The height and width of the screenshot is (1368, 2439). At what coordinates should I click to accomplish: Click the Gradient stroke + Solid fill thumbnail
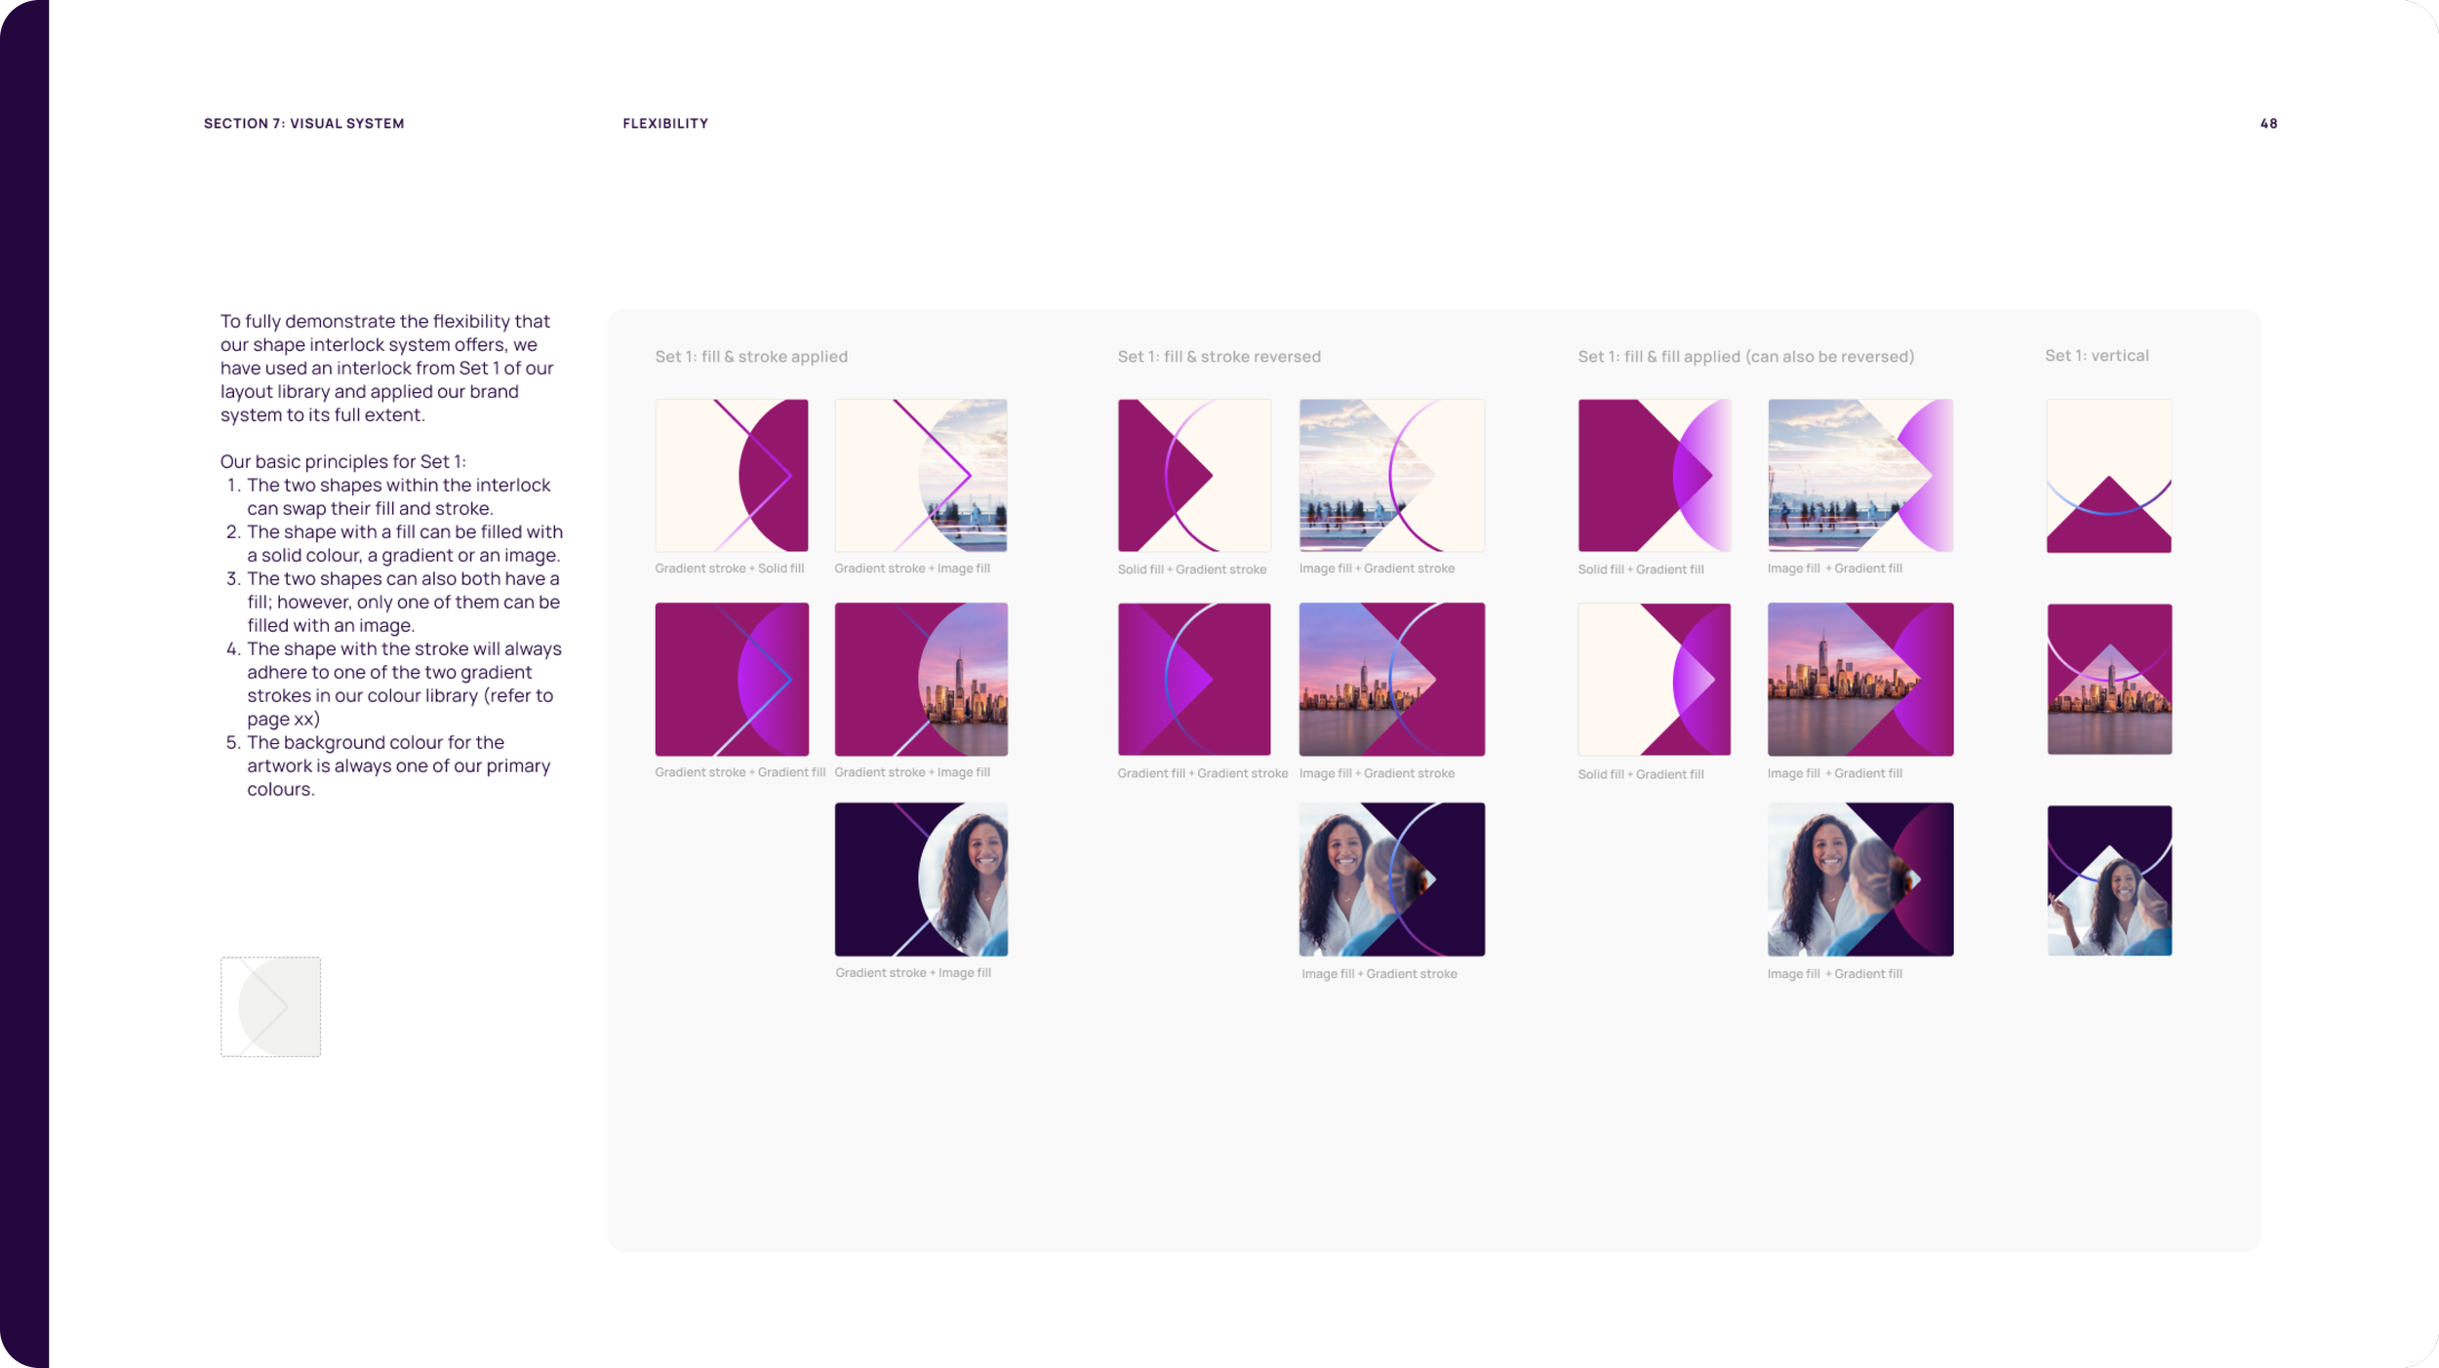click(731, 475)
